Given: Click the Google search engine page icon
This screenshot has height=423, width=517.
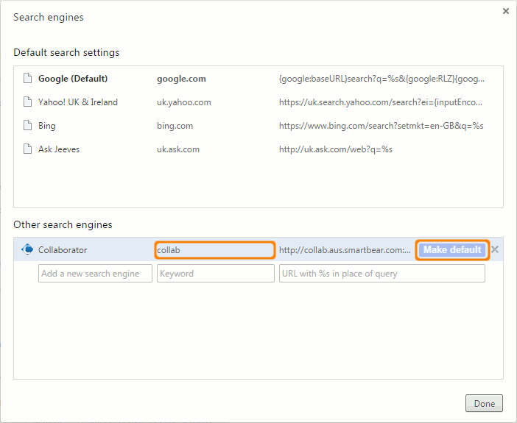Looking at the screenshot, I should (27, 79).
